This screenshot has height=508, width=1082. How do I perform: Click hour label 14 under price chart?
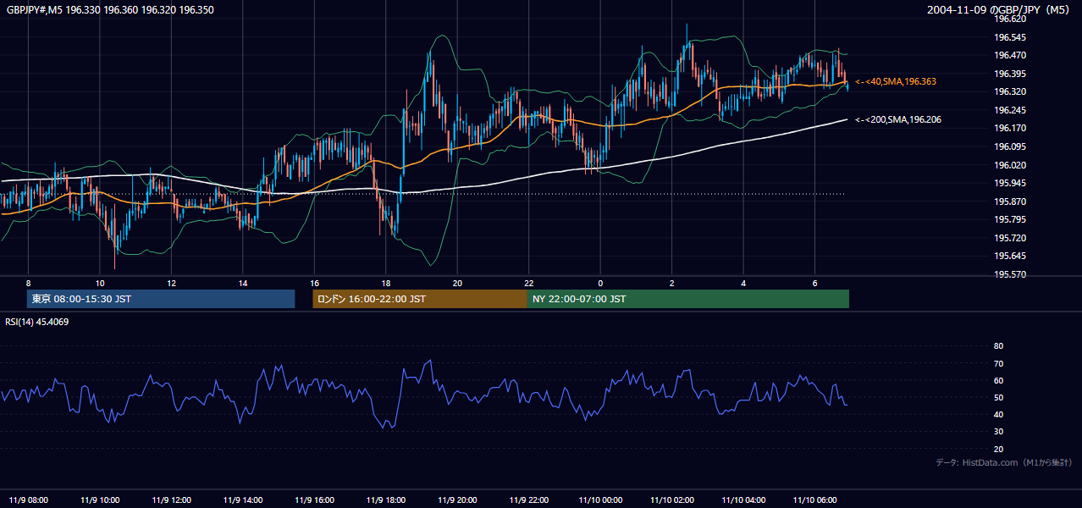pyautogui.click(x=243, y=283)
